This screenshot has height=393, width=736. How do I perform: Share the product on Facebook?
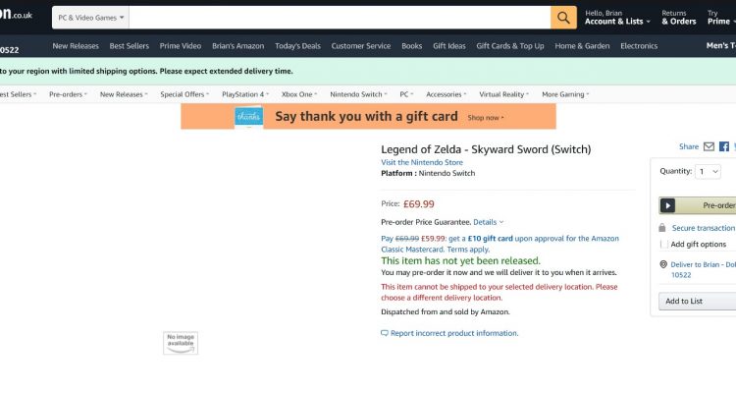click(724, 146)
